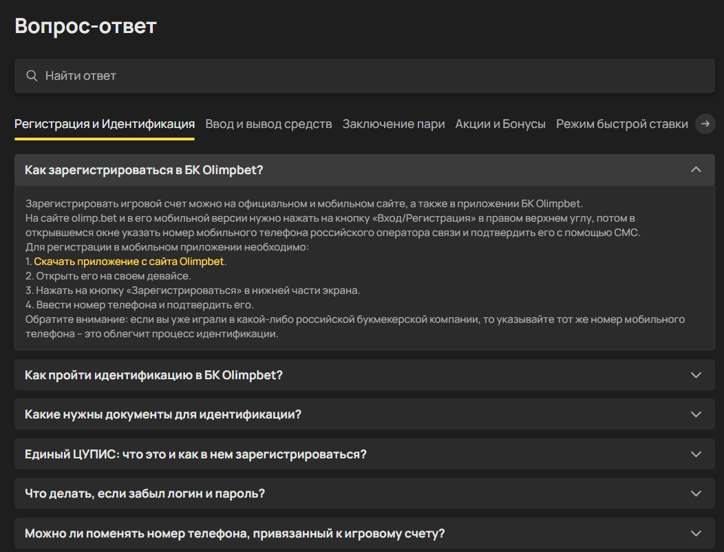The height and width of the screenshot is (552, 724).
Task: Expand "Можно ли поменять номер телефона" chevron
Action: [696, 533]
